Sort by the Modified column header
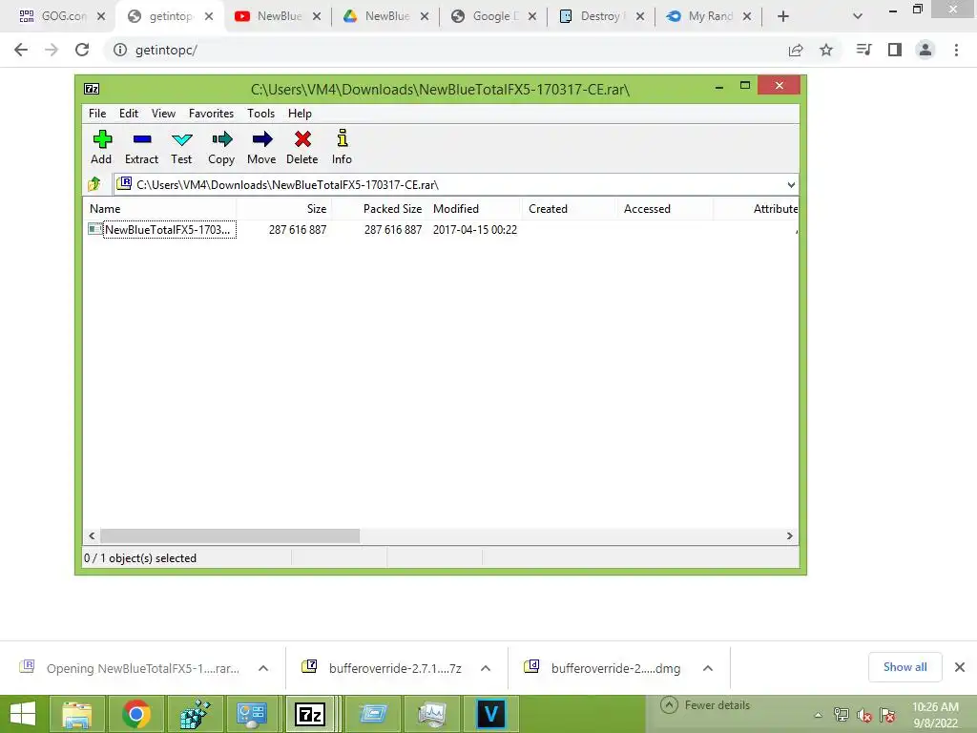Screen dimensions: 977x733 [x=475, y=209]
